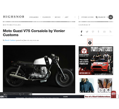Toggle the Switch site button
Screen dimensions: 119x109
tap(90, 42)
